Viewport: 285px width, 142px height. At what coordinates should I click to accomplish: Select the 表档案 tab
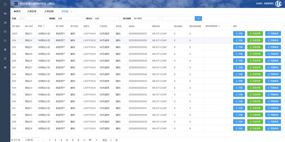click(65, 11)
